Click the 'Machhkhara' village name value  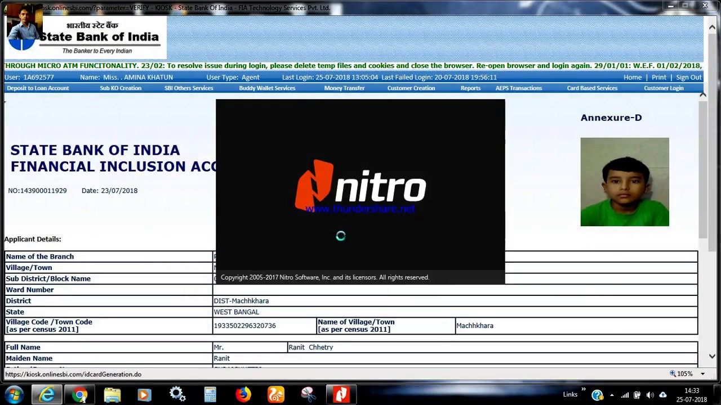(475, 326)
